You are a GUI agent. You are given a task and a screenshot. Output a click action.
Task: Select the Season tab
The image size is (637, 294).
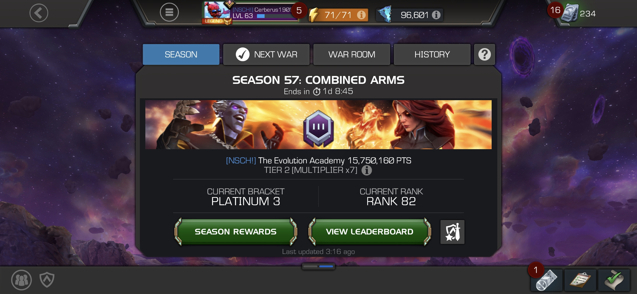click(181, 54)
